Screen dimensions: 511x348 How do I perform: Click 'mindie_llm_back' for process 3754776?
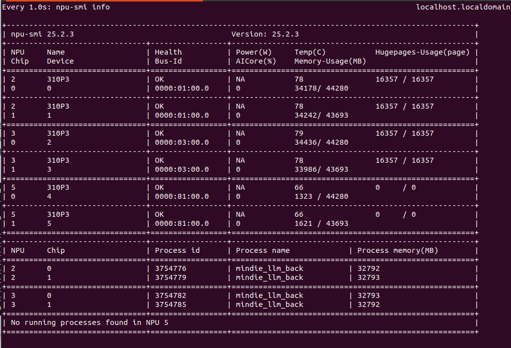pyautogui.click(x=269, y=269)
